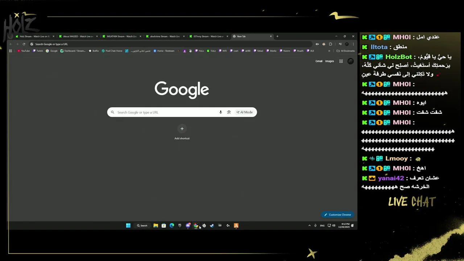464x261 pixels.
Task: Open the BotRix bookmark
Action: click(94, 51)
